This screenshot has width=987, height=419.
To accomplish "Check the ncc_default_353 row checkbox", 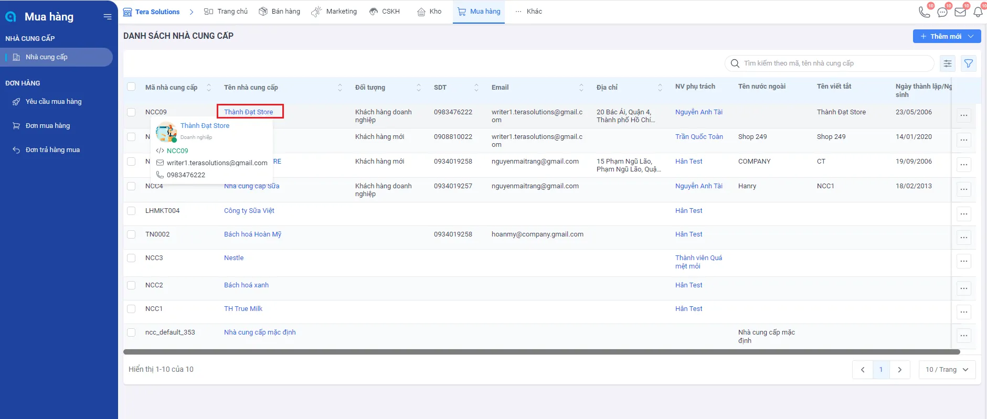I will (x=131, y=332).
